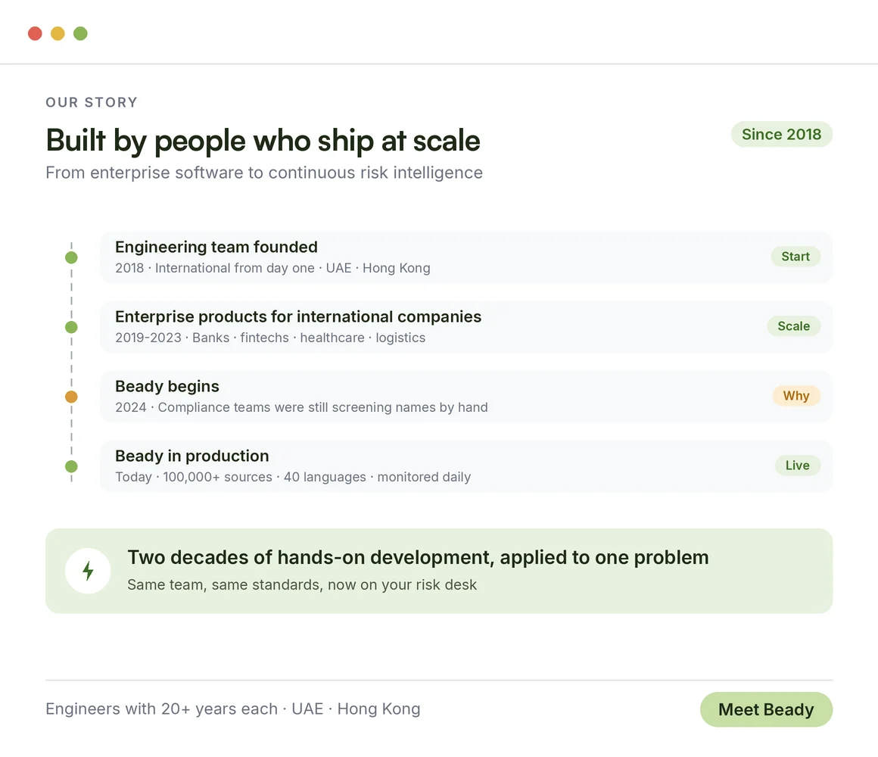Click the Start tag
The image size is (878, 757).
795,257
